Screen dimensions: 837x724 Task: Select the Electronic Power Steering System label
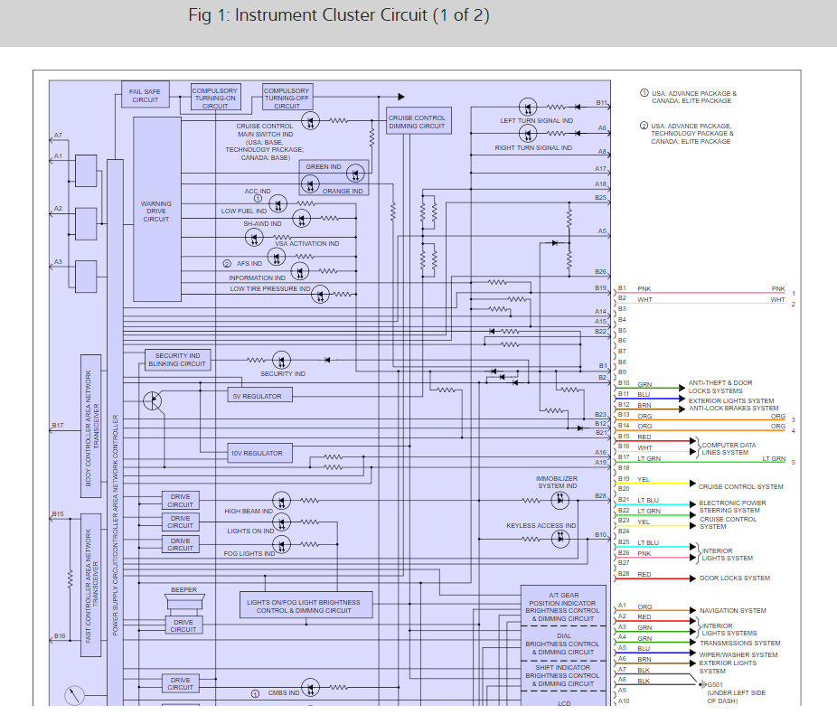tap(732, 506)
